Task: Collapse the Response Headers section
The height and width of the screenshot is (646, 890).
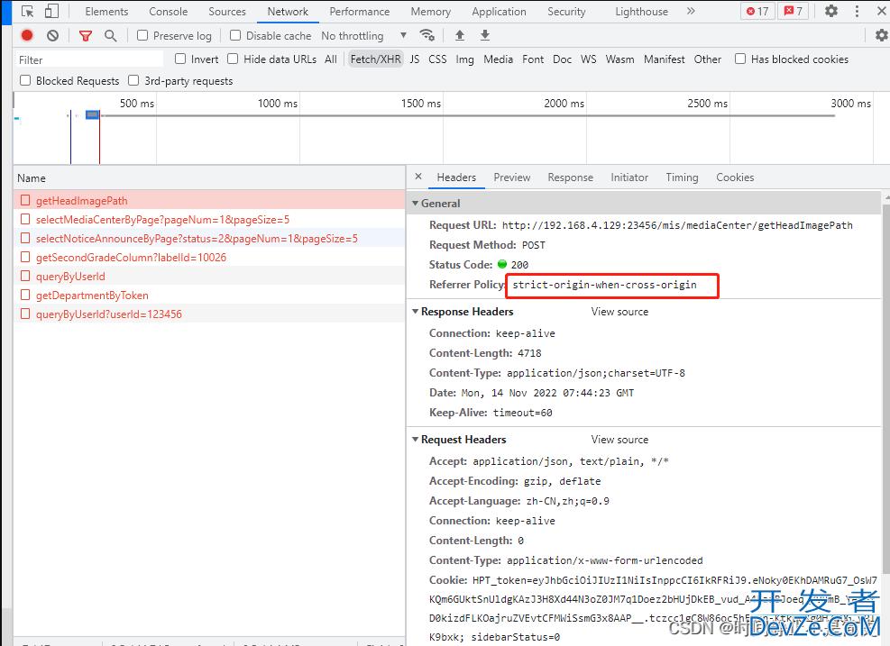Action: point(416,312)
